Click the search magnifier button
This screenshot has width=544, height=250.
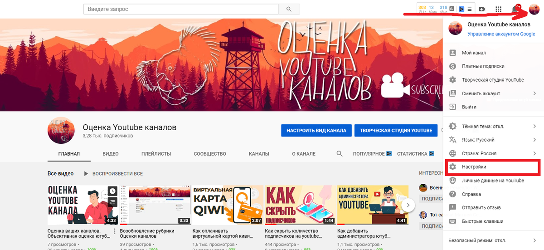289,9
